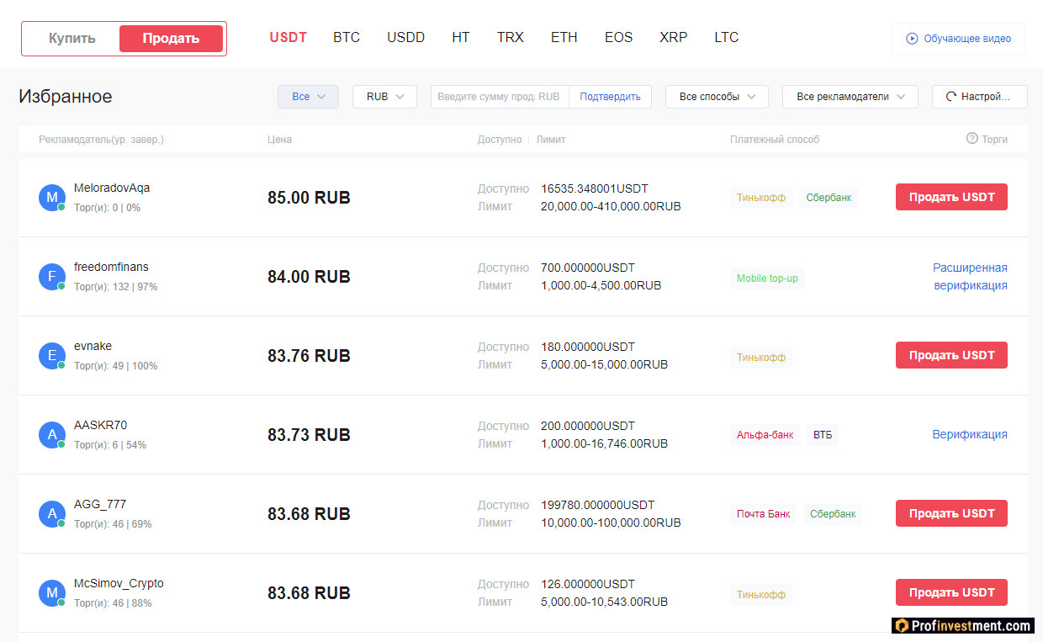
Task: Switch to Продать mode
Action: pos(171,39)
